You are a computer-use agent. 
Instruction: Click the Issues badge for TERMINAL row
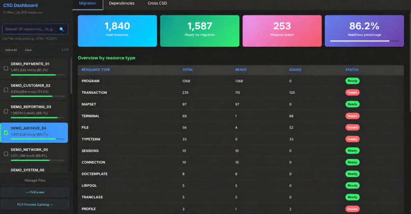(x=352, y=116)
